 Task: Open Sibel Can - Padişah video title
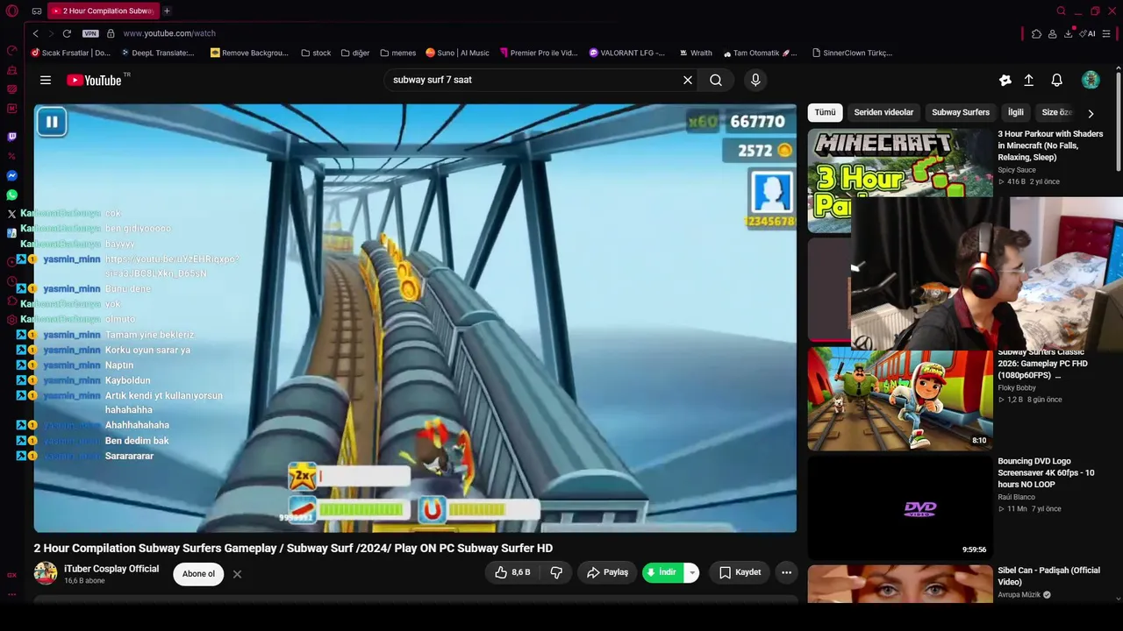[1048, 576]
